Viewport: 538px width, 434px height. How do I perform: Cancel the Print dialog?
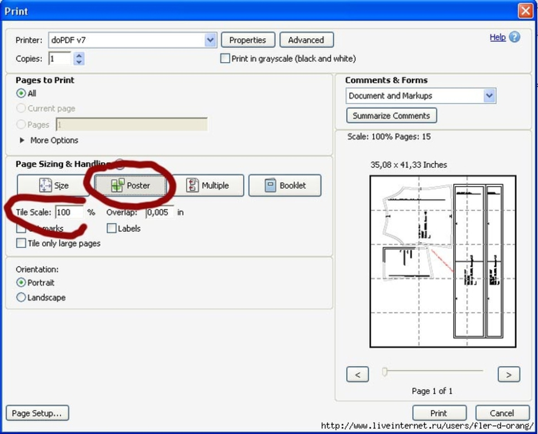click(503, 413)
